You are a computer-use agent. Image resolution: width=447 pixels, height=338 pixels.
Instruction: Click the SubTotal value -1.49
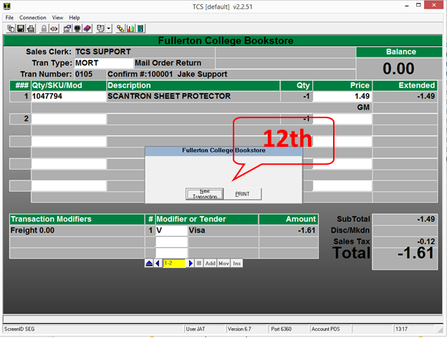tap(426, 219)
